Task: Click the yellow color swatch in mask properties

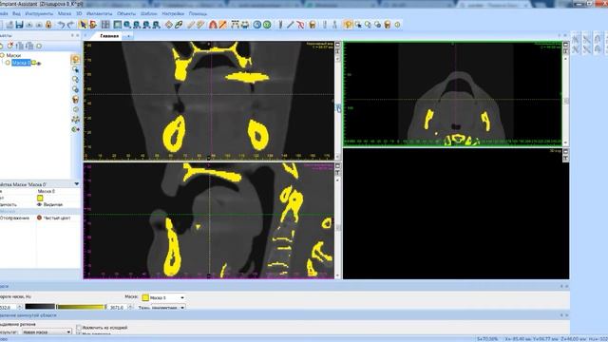Action: [40, 198]
